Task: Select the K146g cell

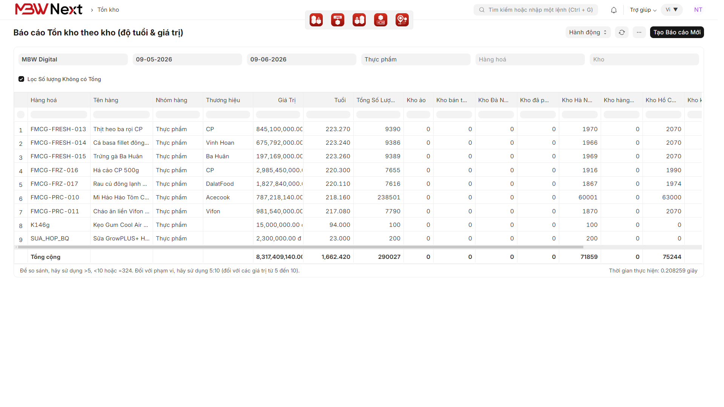Action: click(x=58, y=225)
